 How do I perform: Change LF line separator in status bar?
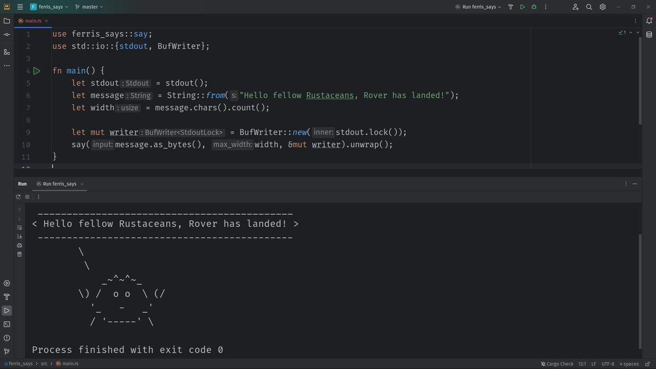(x=594, y=364)
